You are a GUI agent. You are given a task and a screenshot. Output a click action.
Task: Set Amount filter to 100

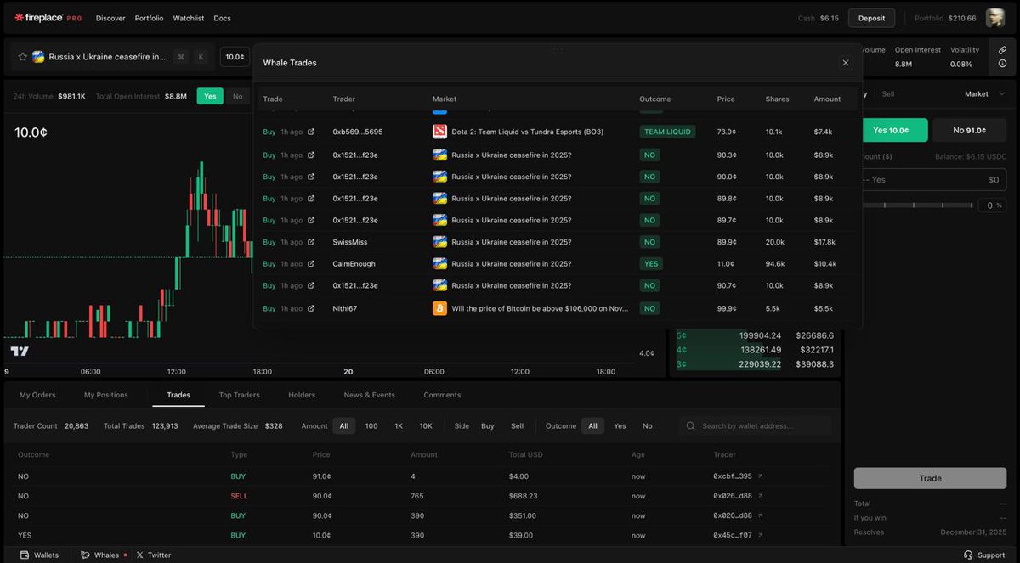tap(371, 426)
